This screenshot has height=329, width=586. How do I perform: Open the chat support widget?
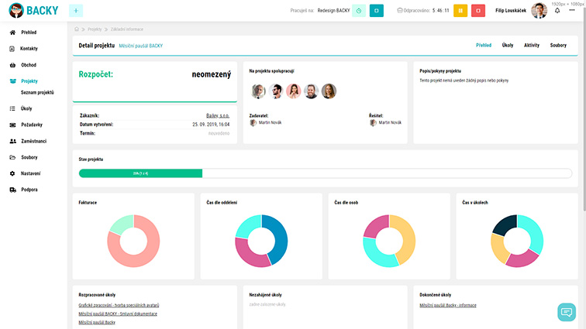coord(567,312)
